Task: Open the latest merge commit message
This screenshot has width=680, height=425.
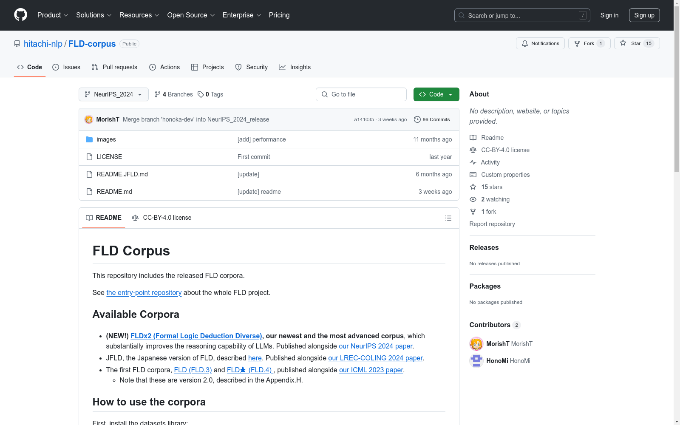Action: [x=196, y=119]
